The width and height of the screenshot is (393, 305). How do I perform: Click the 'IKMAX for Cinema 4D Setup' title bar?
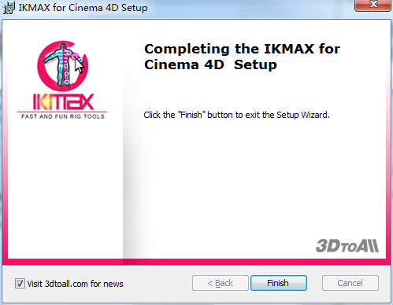coord(83,8)
